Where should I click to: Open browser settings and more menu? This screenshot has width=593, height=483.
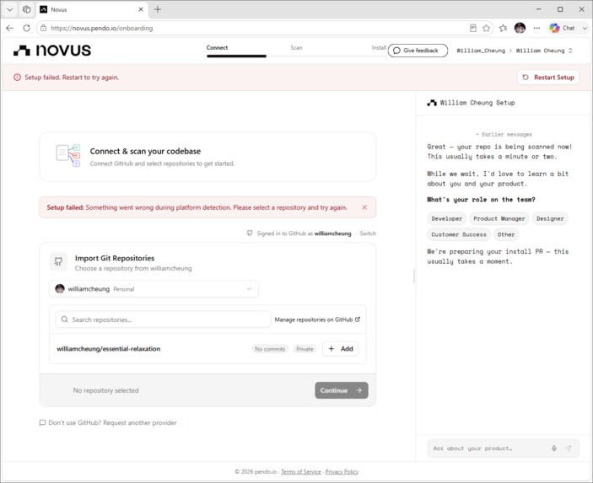[x=536, y=28]
